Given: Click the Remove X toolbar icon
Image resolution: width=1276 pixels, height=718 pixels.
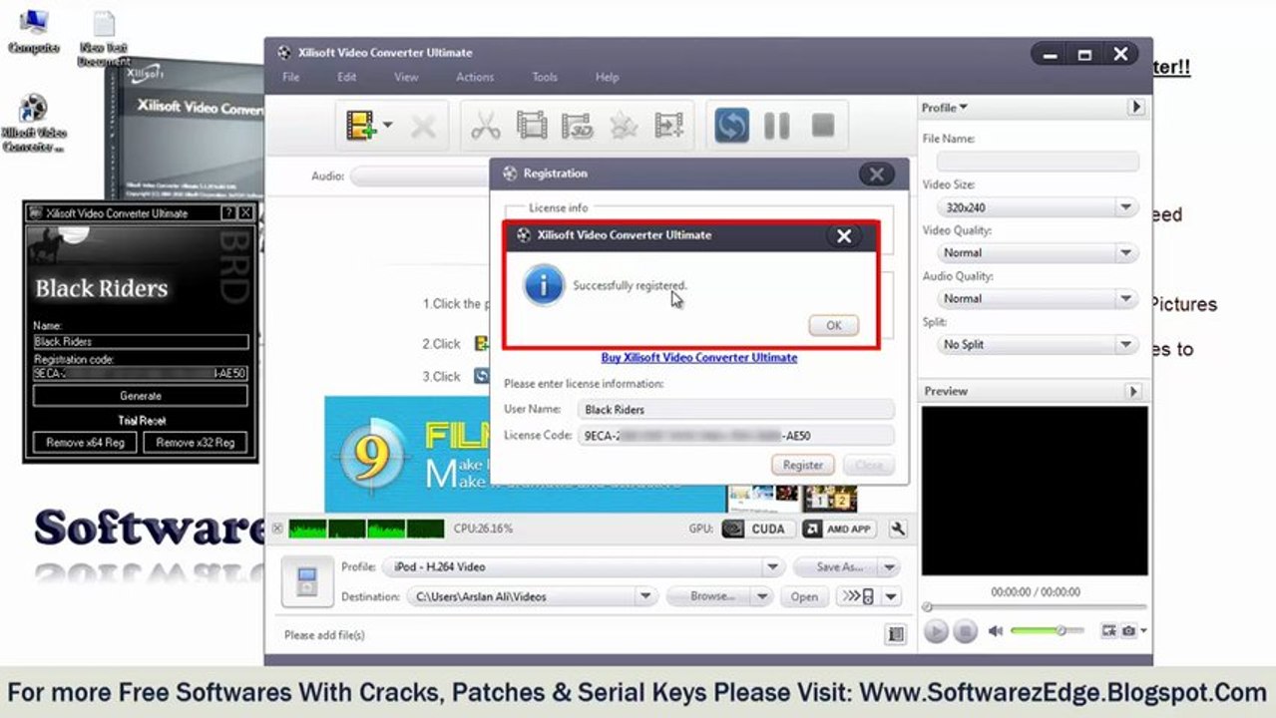Looking at the screenshot, I should click(423, 127).
